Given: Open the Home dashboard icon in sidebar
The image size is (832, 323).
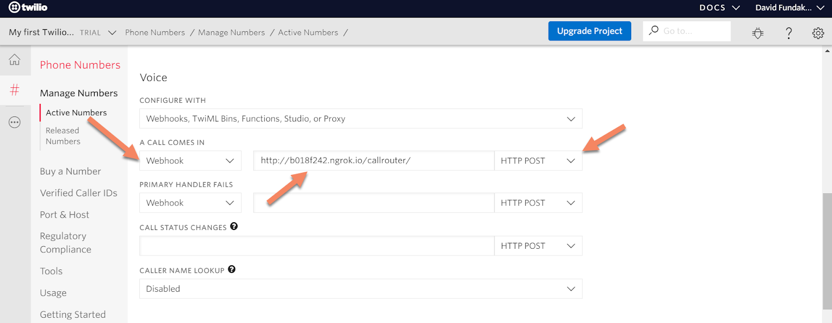Looking at the screenshot, I should click(15, 60).
